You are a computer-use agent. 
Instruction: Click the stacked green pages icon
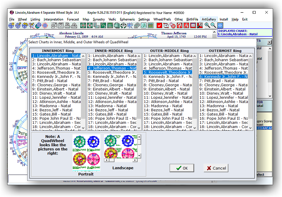(117, 26)
